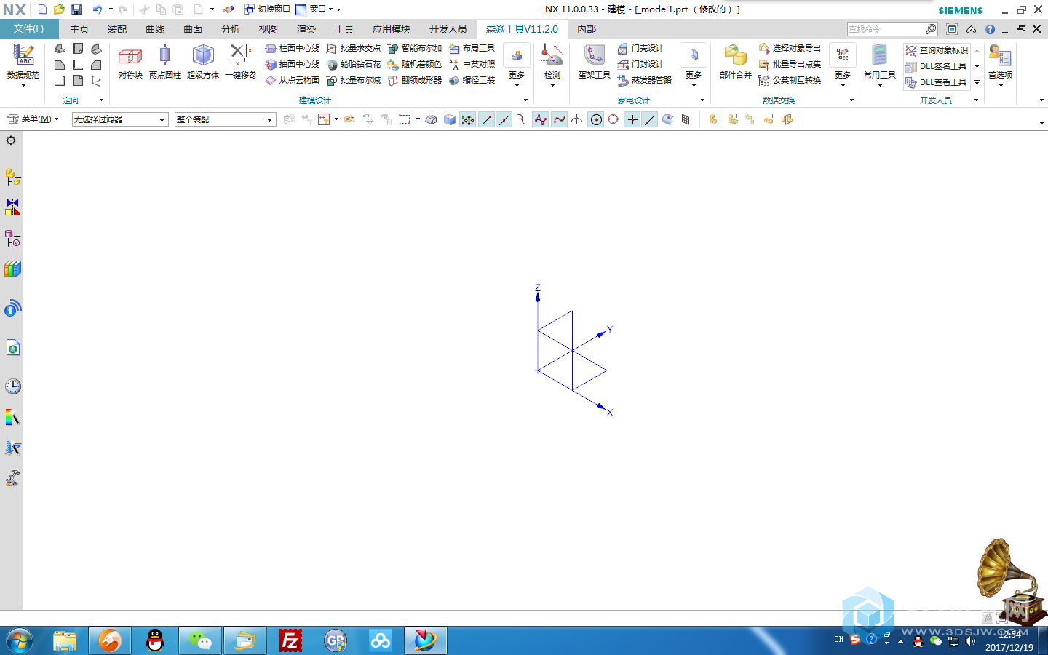
Task: Switch to the 主页 tab
Action: [79, 29]
